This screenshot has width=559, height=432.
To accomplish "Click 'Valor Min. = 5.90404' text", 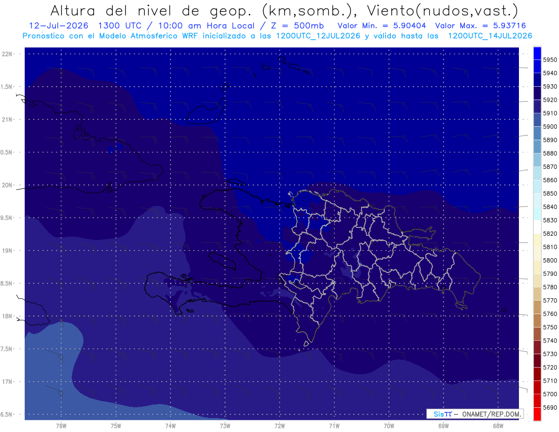I will pyautogui.click(x=382, y=26).
